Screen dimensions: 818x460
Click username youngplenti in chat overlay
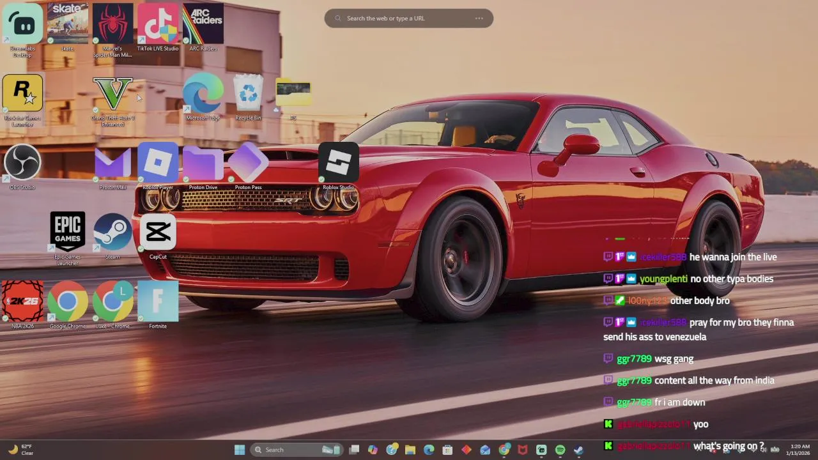click(663, 279)
